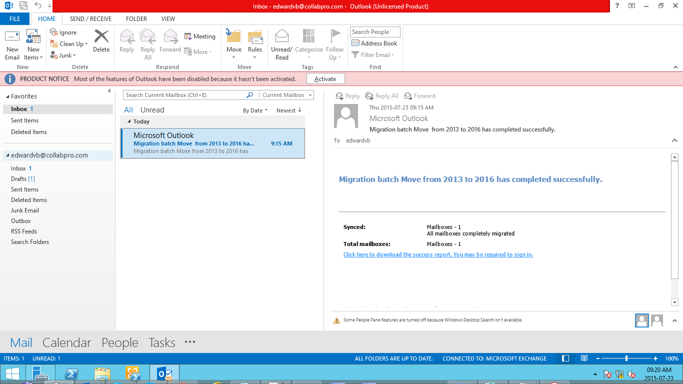
Task: Click the Search People field
Action: (375, 32)
